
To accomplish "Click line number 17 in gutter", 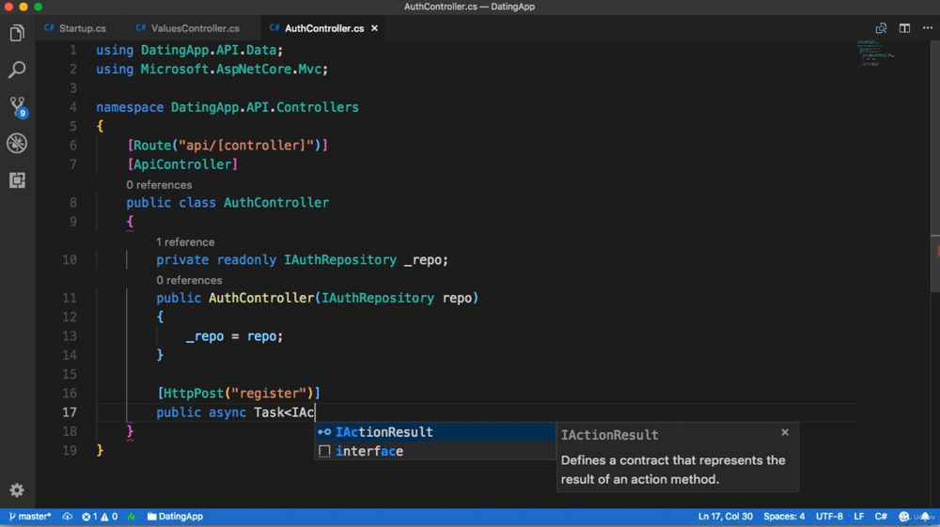I will (70, 412).
